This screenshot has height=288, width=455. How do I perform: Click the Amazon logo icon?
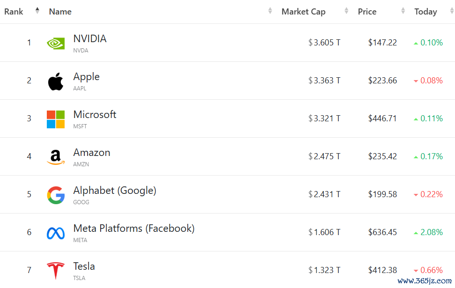coord(56,157)
